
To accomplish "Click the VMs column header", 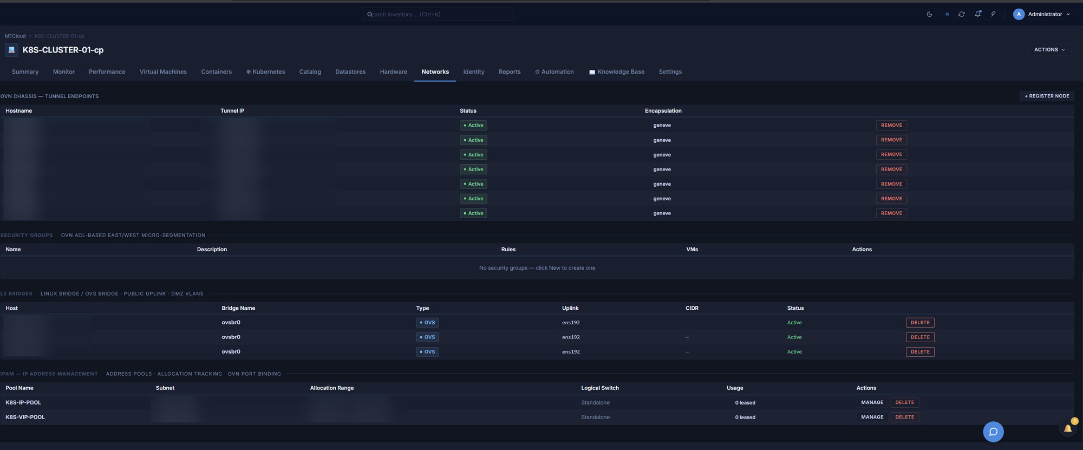I will (692, 250).
